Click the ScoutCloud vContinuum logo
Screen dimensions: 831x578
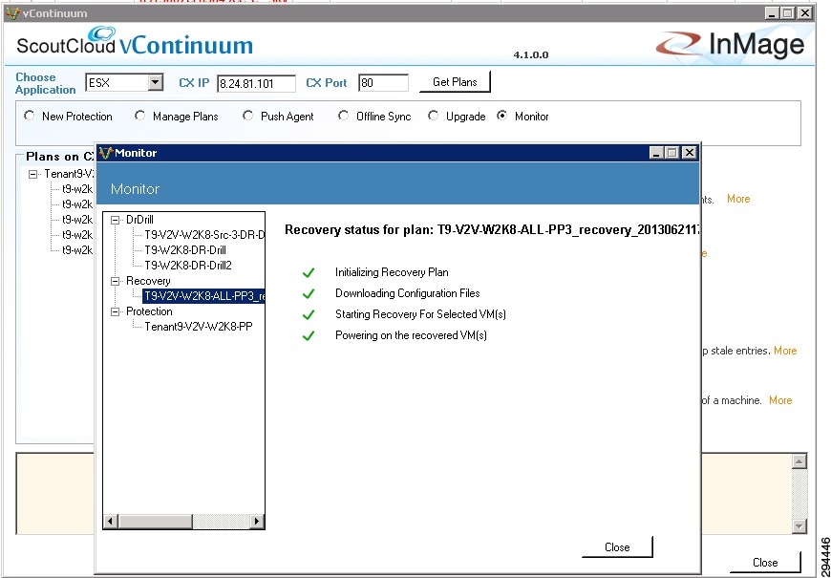(x=135, y=41)
